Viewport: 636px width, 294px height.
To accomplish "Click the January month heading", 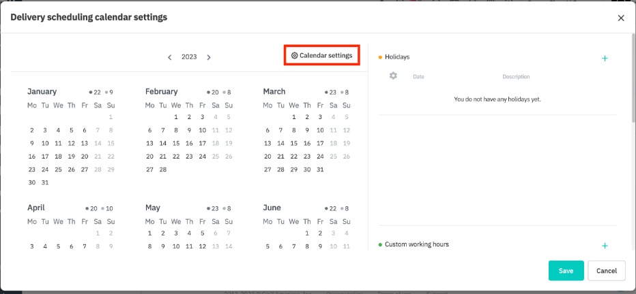I will (x=42, y=91).
